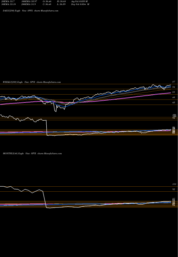
Task: Click the close price C: 56.48
Action: click(47, 4)
